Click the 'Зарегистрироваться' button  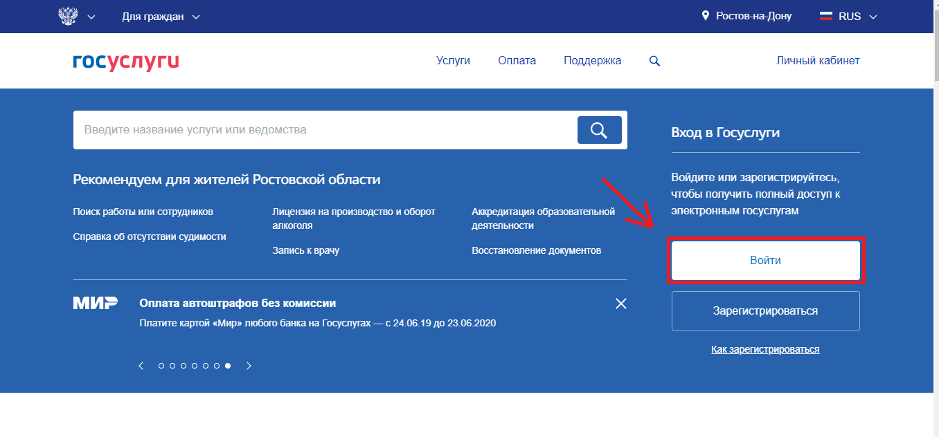point(765,311)
